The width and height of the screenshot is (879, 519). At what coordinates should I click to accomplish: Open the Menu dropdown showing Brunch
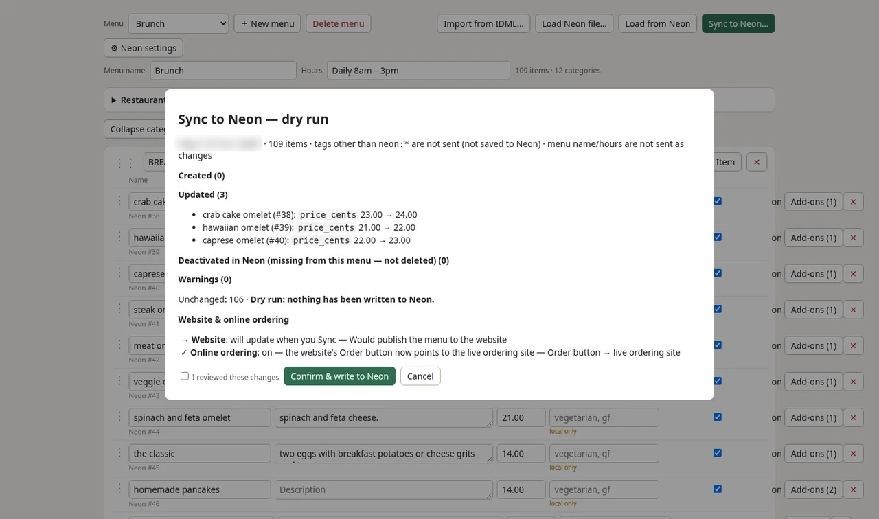[x=179, y=23]
